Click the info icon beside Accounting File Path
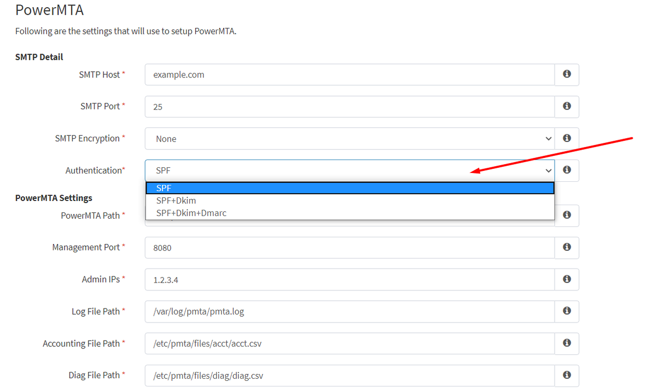 [567, 343]
